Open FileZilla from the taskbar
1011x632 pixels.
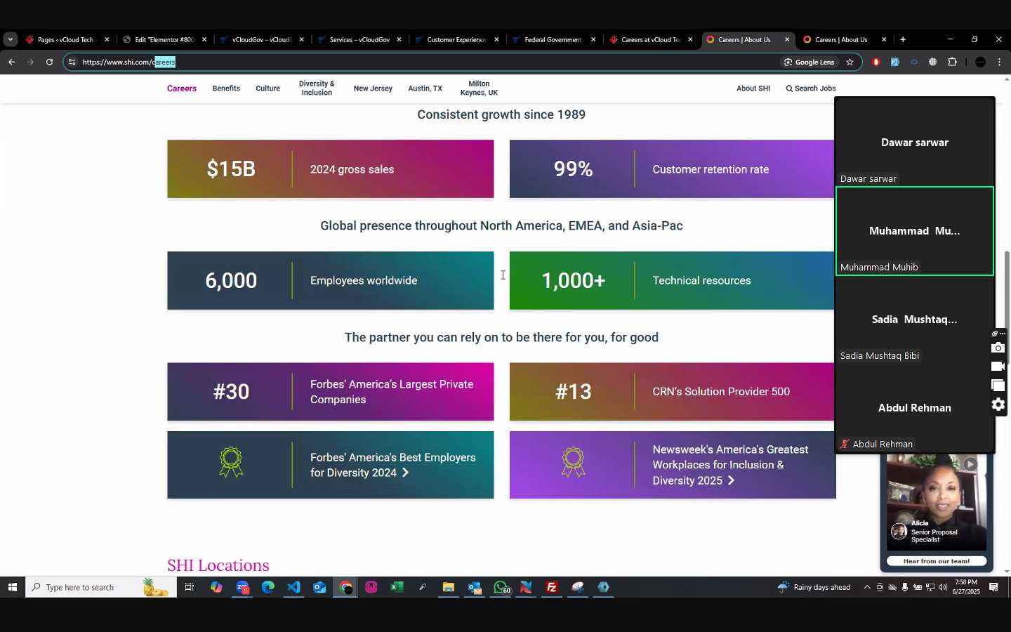coord(552,587)
